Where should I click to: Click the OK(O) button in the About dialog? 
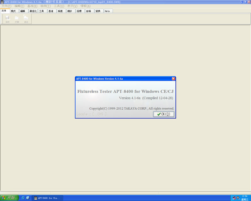point(163,114)
